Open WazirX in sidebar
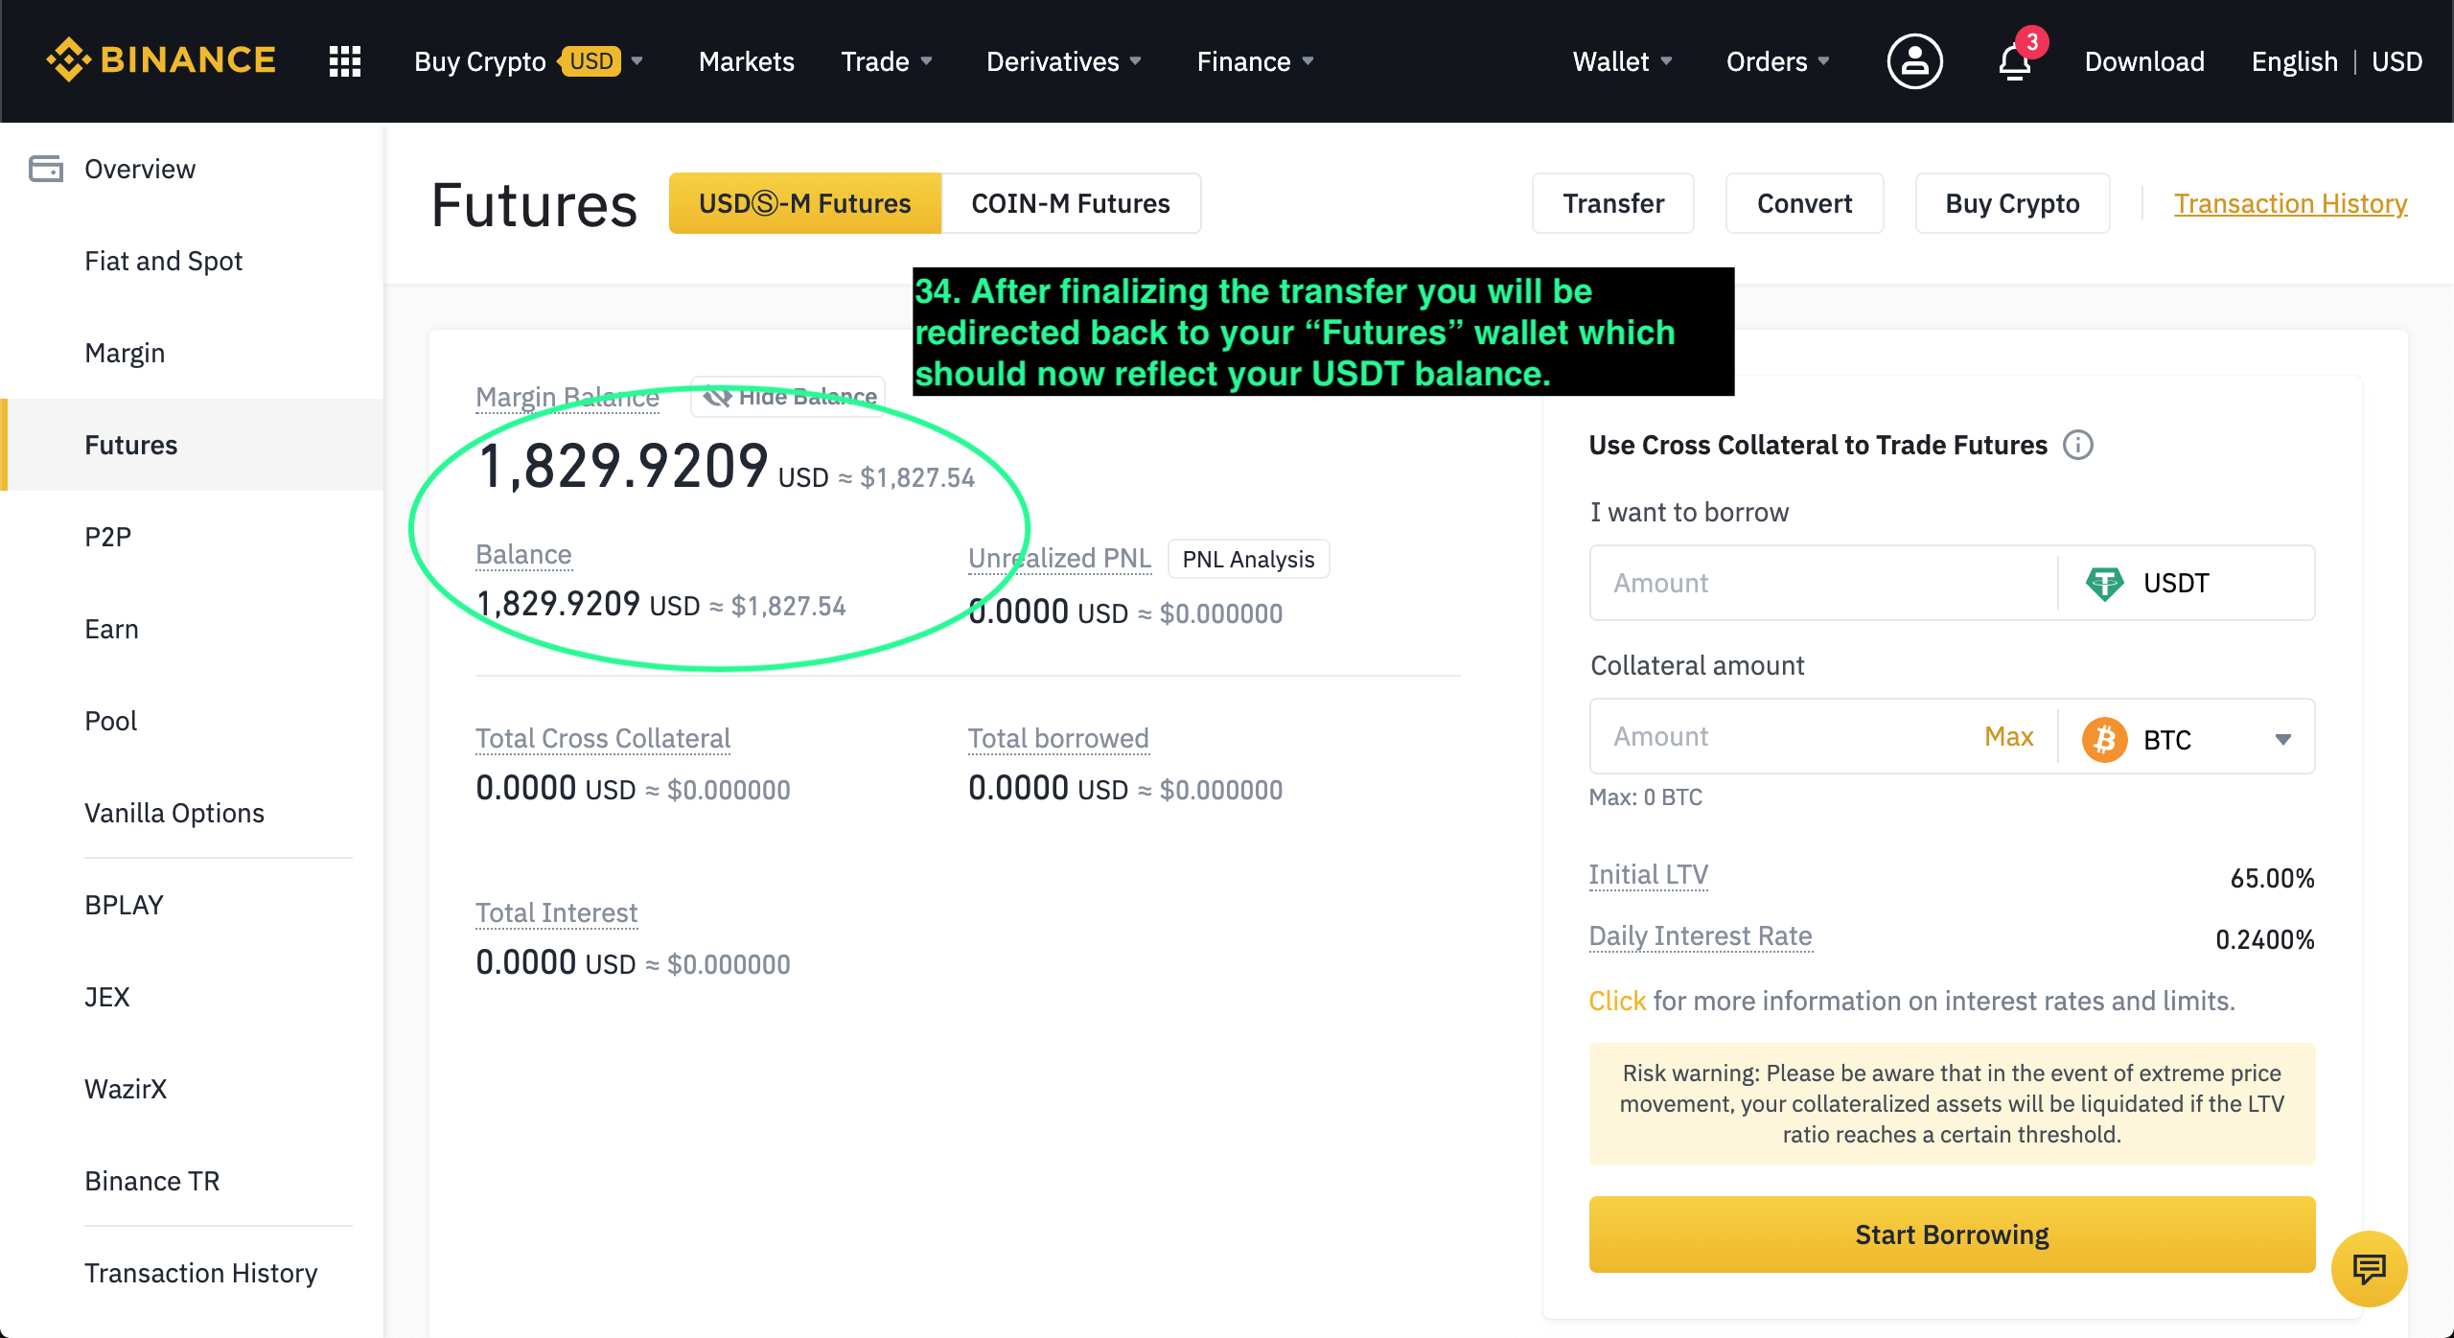Image resolution: width=2454 pixels, height=1338 pixels. click(x=192, y=1089)
